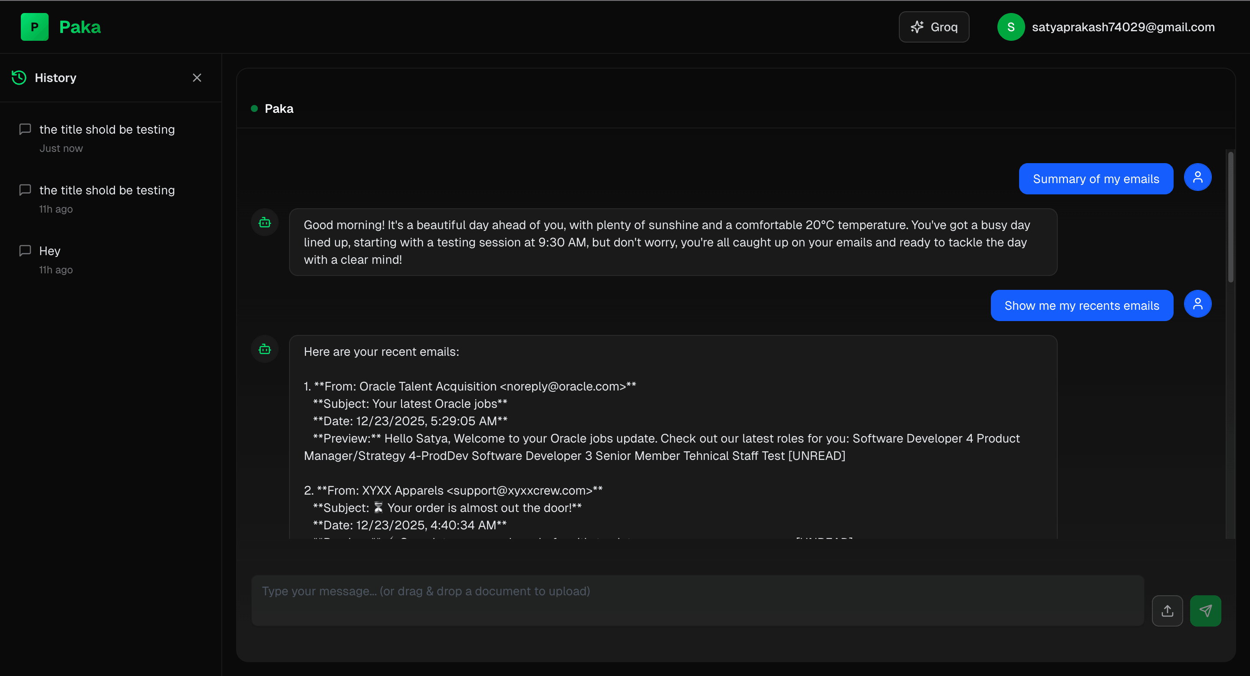Click the History clock icon

coord(18,78)
